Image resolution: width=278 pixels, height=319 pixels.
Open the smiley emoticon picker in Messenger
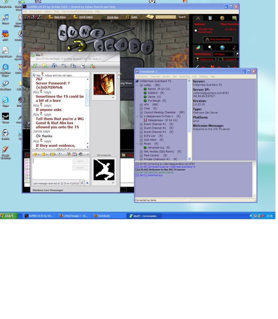click(x=36, y=154)
